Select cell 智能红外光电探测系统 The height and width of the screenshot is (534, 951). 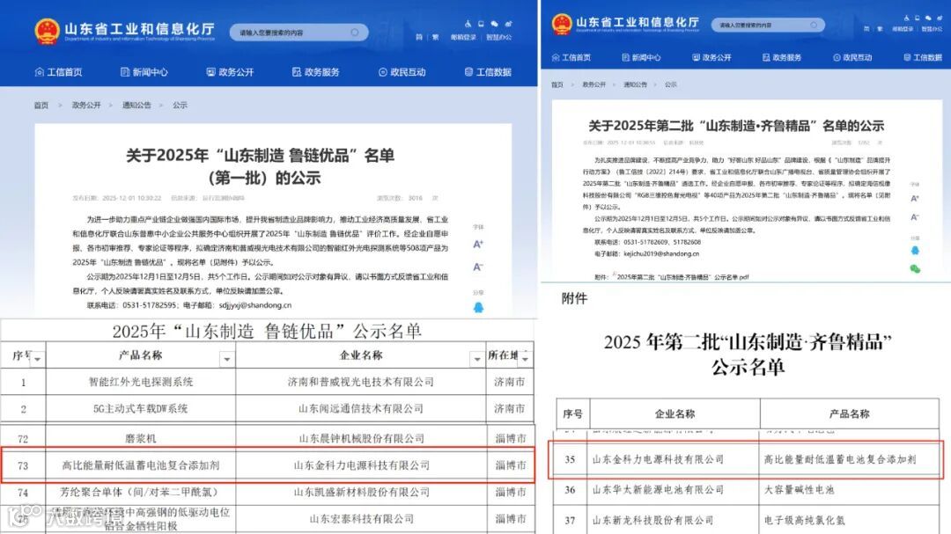[141, 382]
